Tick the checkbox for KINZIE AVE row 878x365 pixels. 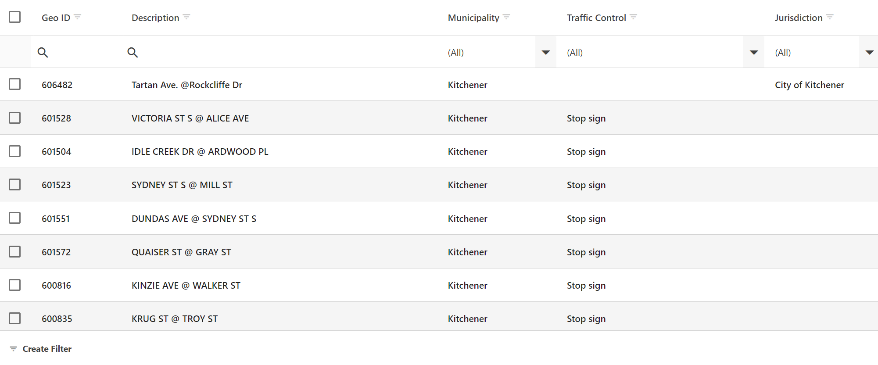[15, 285]
